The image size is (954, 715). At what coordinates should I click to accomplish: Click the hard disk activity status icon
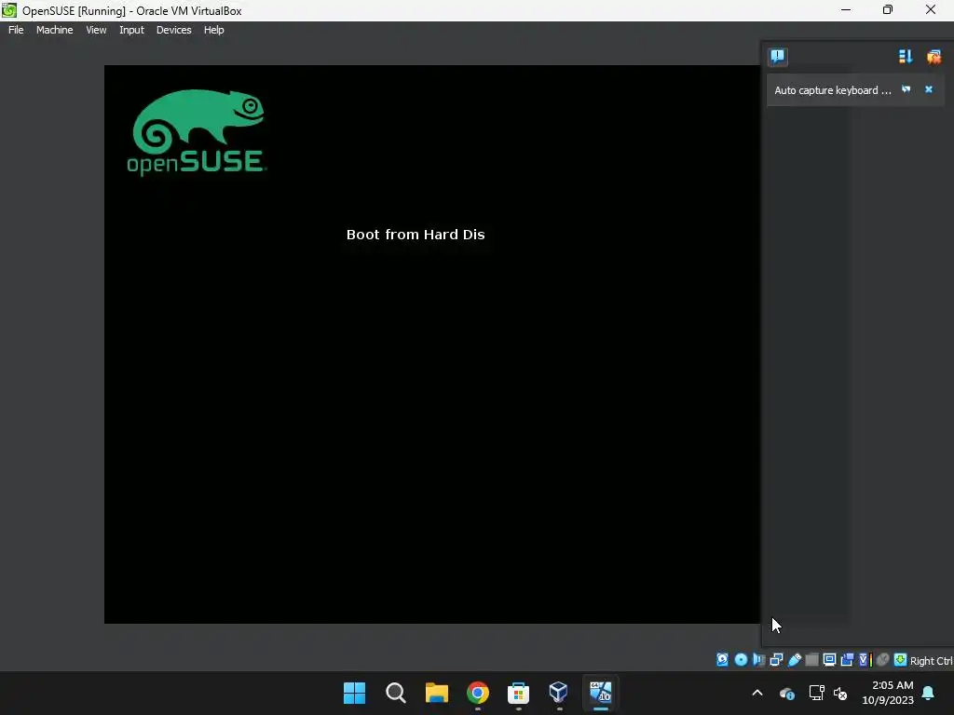pyautogui.click(x=722, y=660)
